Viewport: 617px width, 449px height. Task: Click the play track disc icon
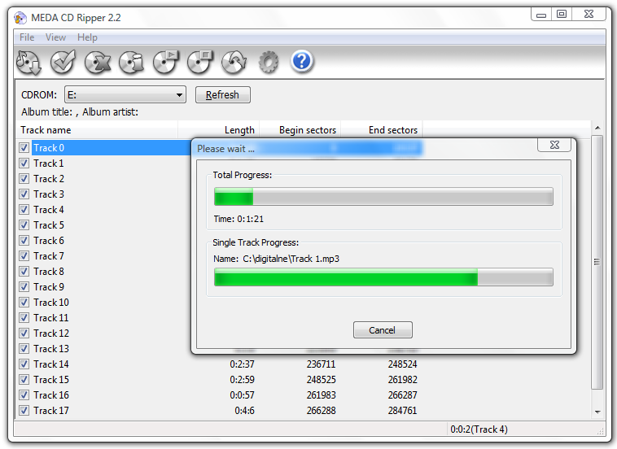[166, 62]
